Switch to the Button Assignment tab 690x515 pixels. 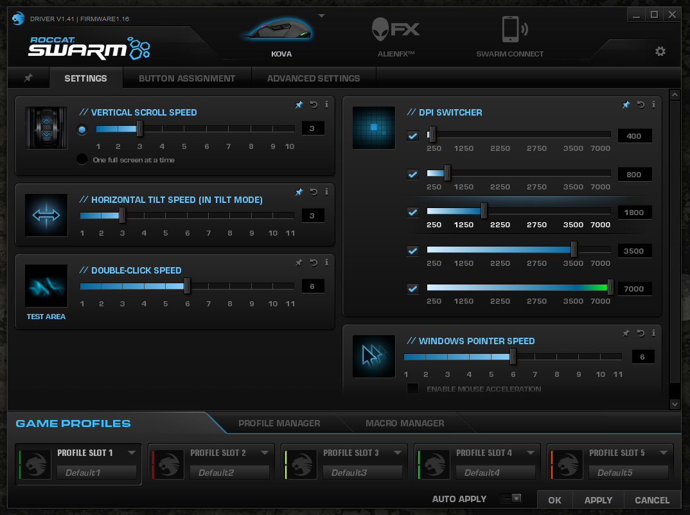[187, 78]
